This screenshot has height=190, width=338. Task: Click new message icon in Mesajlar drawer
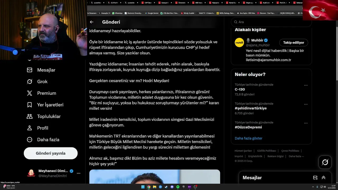[315, 178]
